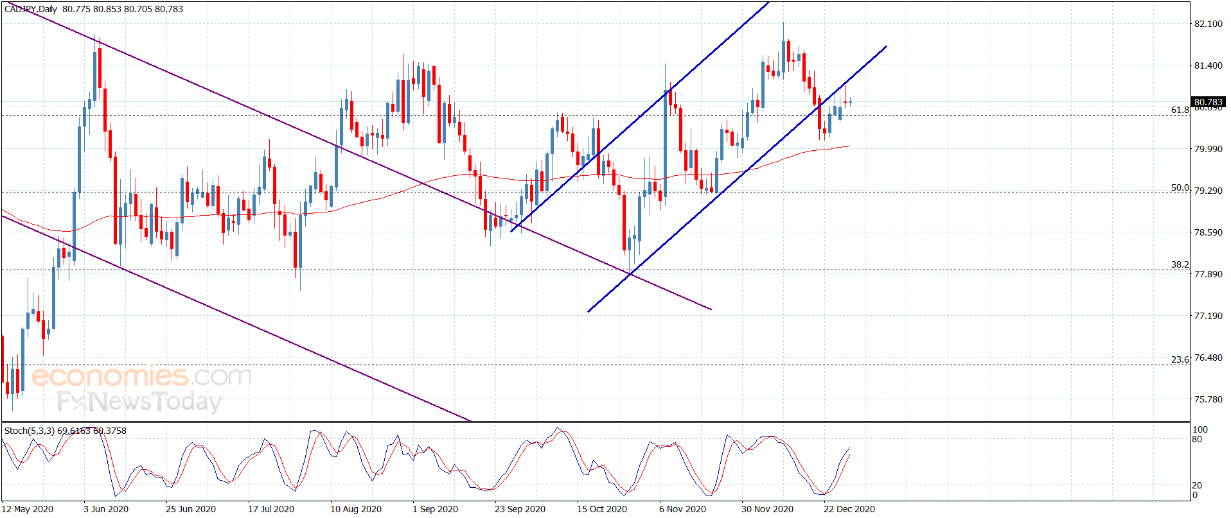Select the 3 Jun 2020 date label
The image size is (1231, 518).
(x=106, y=509)
